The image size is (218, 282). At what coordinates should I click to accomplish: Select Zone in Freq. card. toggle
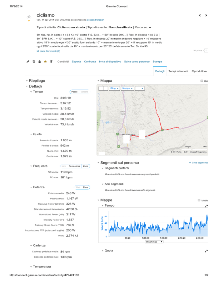pos(85,166)
